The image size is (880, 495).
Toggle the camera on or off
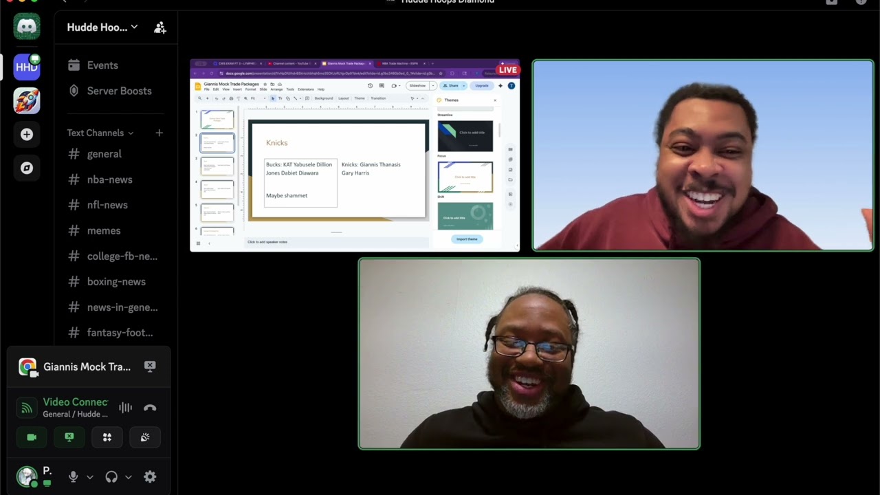tap(32, 437)
